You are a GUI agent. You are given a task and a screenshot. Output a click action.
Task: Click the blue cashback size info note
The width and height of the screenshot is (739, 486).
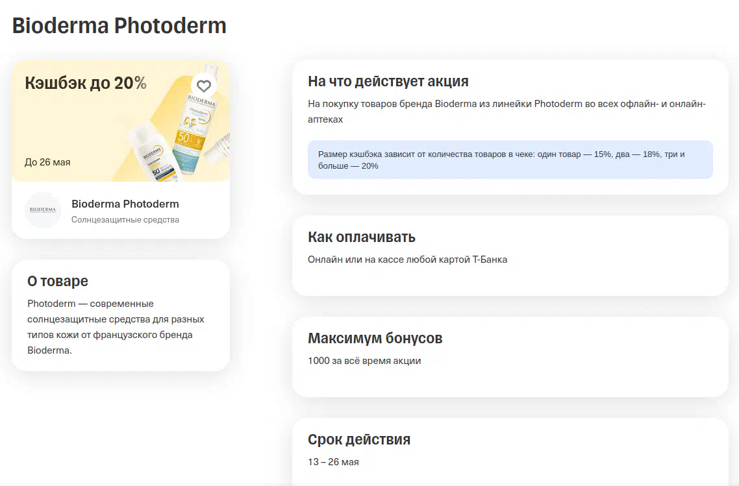pos(510,160)
